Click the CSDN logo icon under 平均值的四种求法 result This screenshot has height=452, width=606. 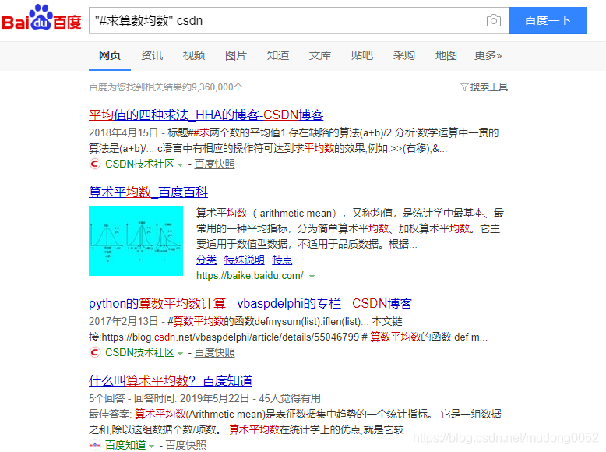pyautogui.click(x=95, y=164)
